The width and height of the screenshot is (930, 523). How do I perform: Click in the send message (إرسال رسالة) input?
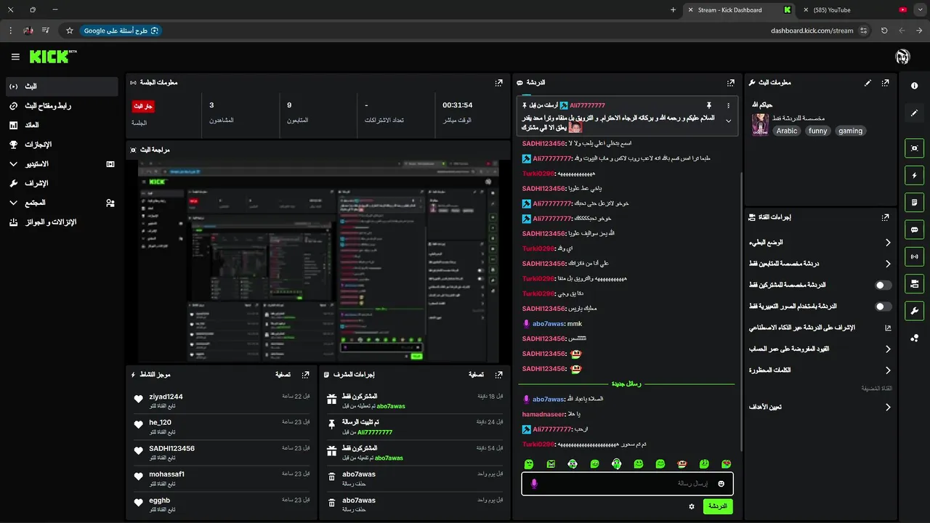(626, 484)
